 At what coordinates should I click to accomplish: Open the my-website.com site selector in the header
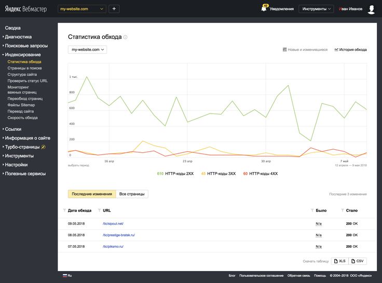pyautogui.click(x=82, y=9)
